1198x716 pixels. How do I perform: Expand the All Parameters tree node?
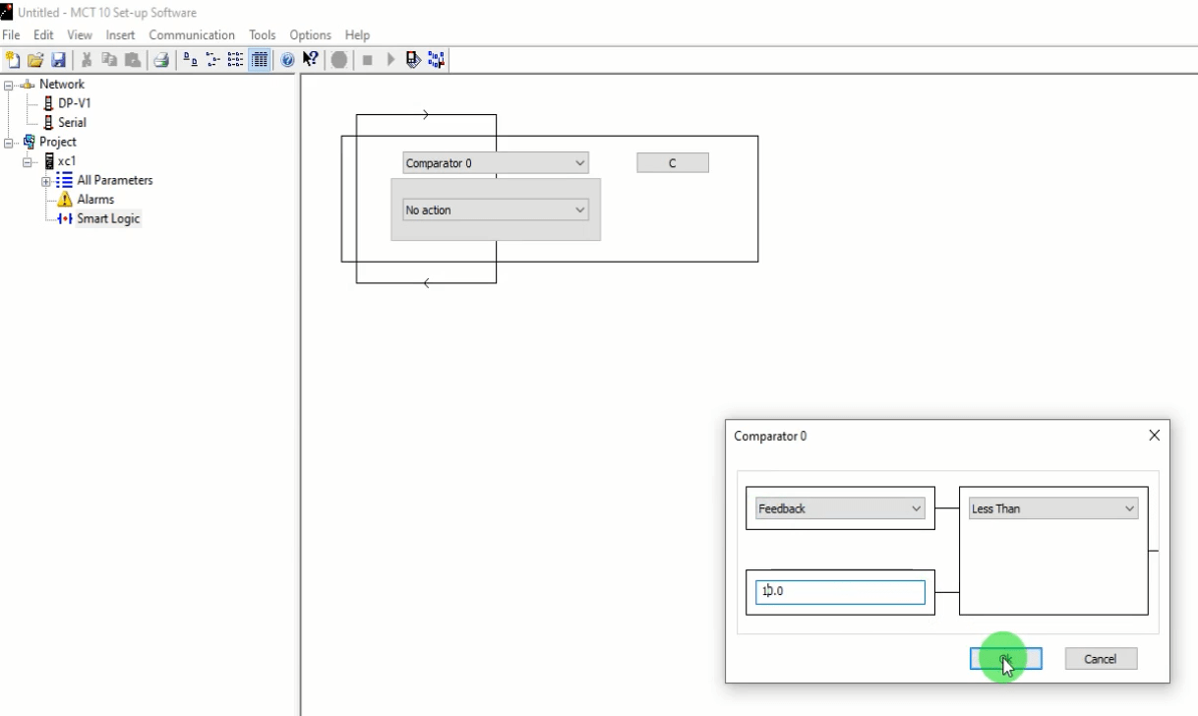[46, 181]
